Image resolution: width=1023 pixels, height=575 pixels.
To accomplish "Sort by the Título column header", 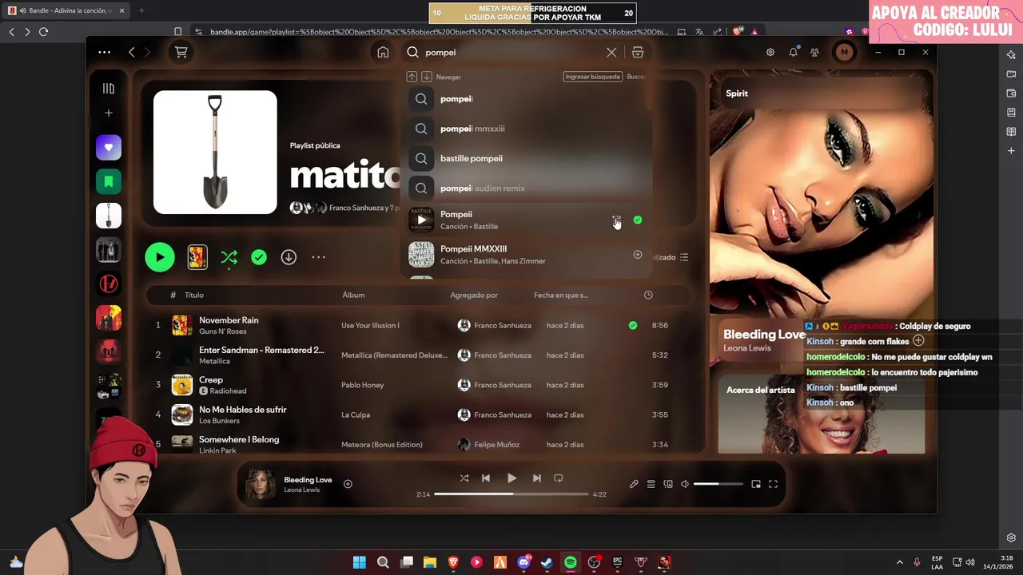I will [194, 295].
